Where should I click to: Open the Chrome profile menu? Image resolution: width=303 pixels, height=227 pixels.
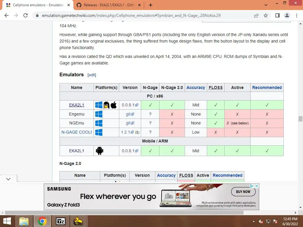coord(287,15)
